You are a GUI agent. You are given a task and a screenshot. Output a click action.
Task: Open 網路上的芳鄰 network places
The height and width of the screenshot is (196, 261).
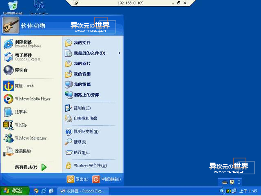[x=93, y=95]
